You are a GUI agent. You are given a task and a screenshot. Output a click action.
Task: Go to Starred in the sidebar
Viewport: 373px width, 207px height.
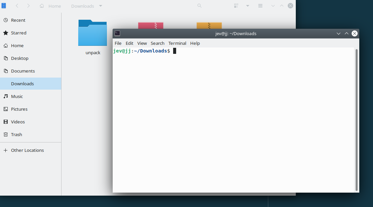click(x=19, y=33)
